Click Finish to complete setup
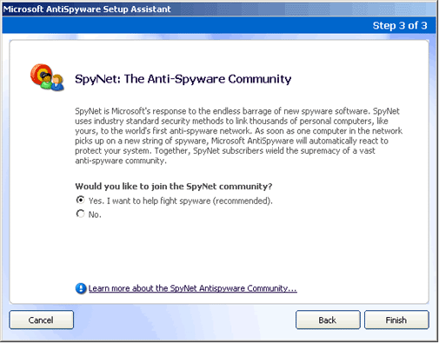Image resolution: width=439 pixels, height=343 pixels. coord(396,320)
